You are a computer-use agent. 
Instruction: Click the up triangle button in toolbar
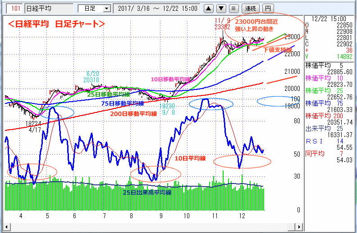coord(208,9)
